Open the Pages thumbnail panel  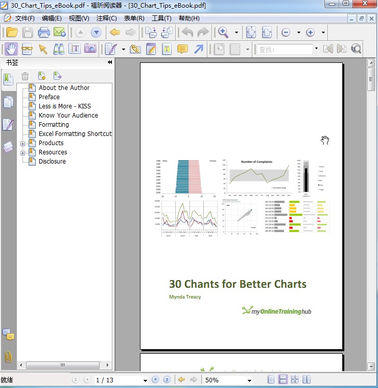pyautogui.click(x=8, y=102)
